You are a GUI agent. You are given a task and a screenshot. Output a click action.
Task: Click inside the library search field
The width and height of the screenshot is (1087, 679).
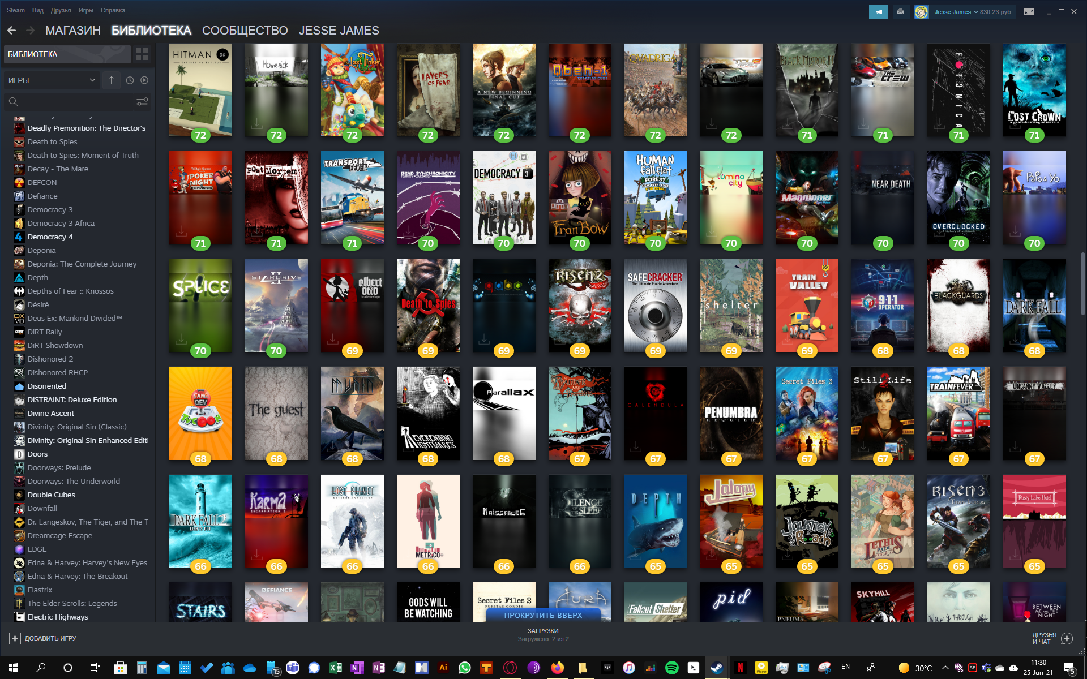[x=76, y=102]
